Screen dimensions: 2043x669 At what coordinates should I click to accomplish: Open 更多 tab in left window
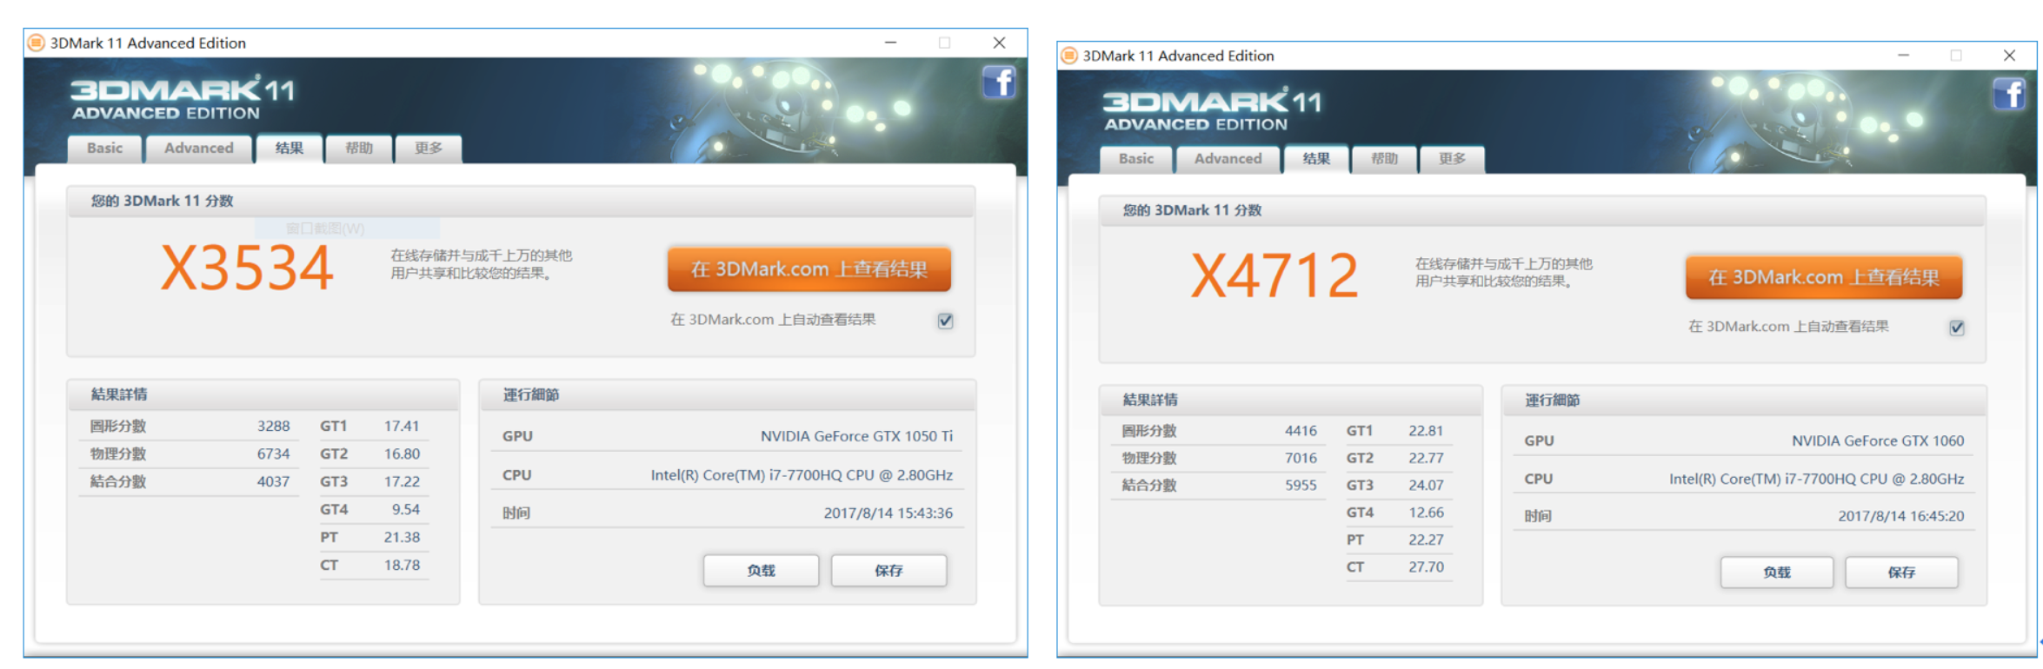pos(429,149)
